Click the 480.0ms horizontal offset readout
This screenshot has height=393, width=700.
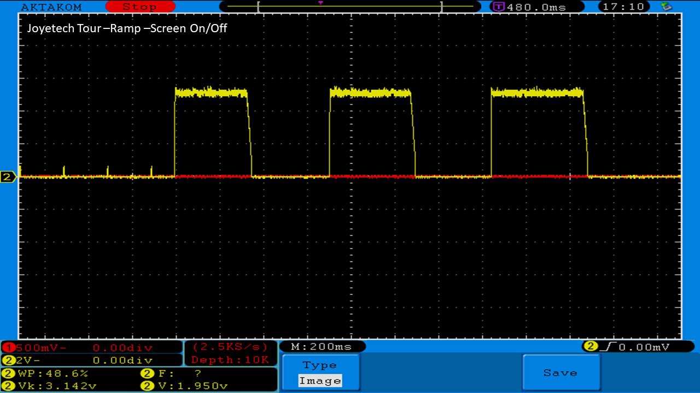(536, 7)
